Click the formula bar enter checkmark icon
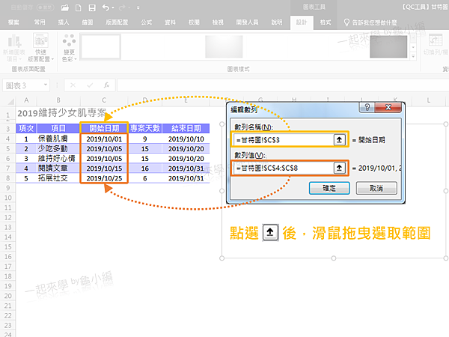 (90, 85)
